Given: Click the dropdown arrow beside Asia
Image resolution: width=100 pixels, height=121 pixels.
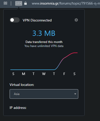Looking at the screenshot, I should coord(75,94).
